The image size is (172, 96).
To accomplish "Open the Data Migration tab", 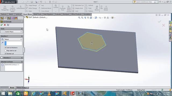I will pyautogui.click(x=48, y=14).
